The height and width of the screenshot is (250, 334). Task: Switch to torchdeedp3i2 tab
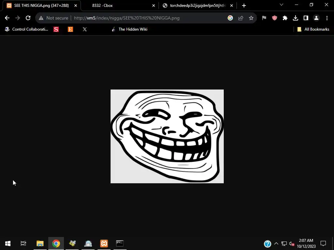(x=198, y=6)
